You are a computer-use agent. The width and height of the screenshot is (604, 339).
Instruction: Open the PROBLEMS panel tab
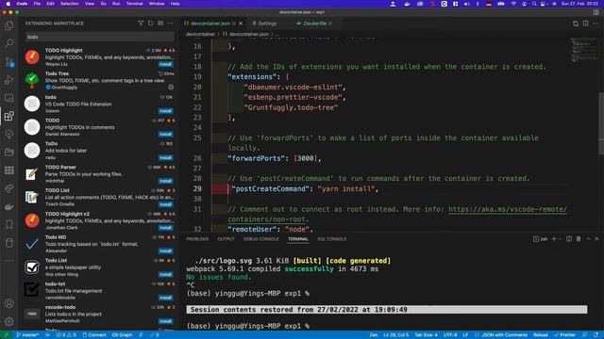197,239
